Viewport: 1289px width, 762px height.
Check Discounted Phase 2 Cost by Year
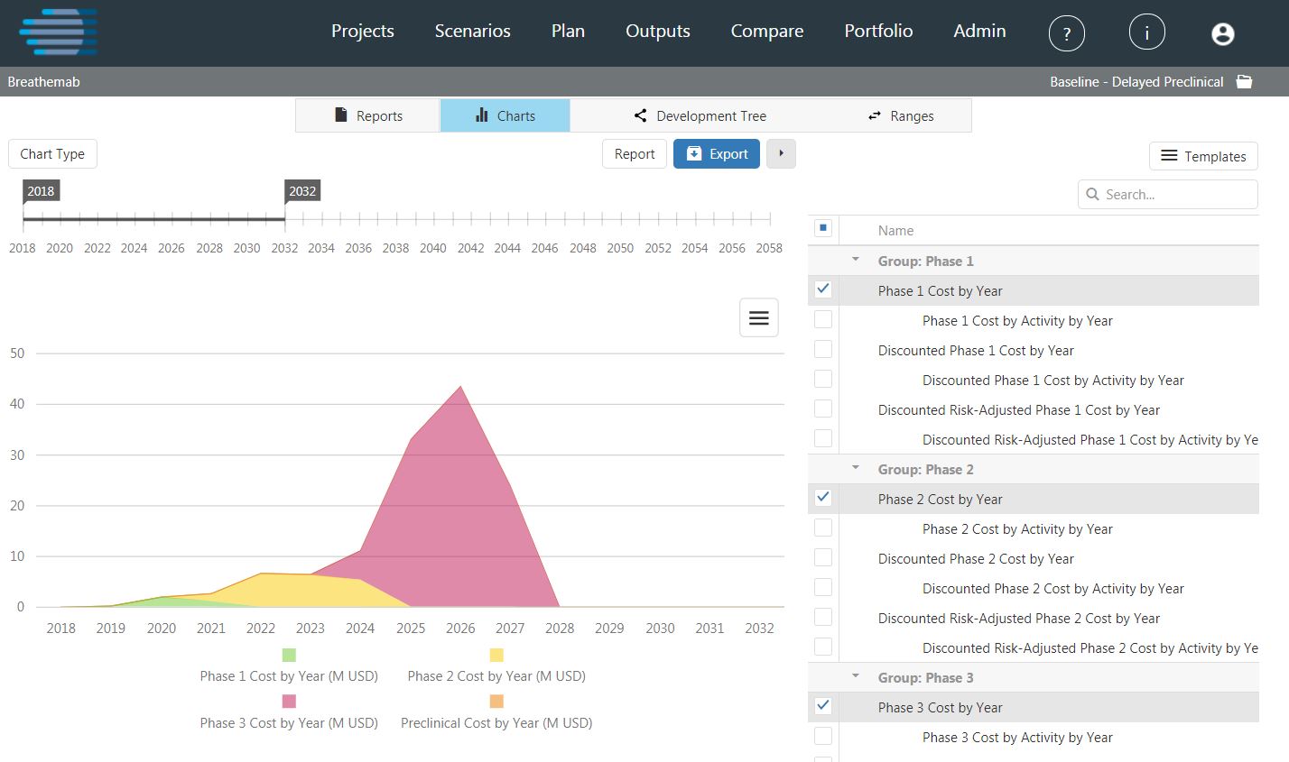pos(823,557)
